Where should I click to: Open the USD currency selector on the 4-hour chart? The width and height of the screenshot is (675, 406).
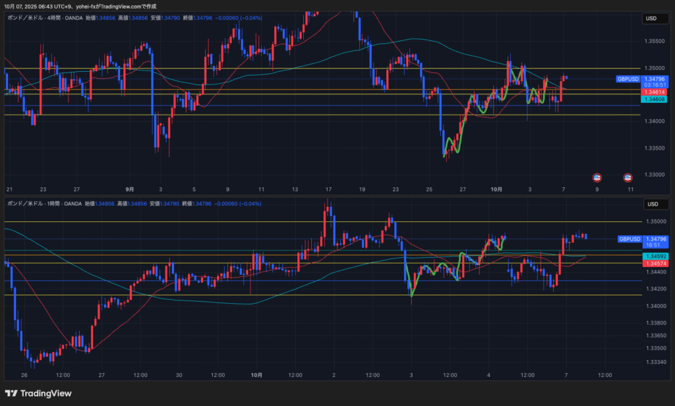coord(652,18)
